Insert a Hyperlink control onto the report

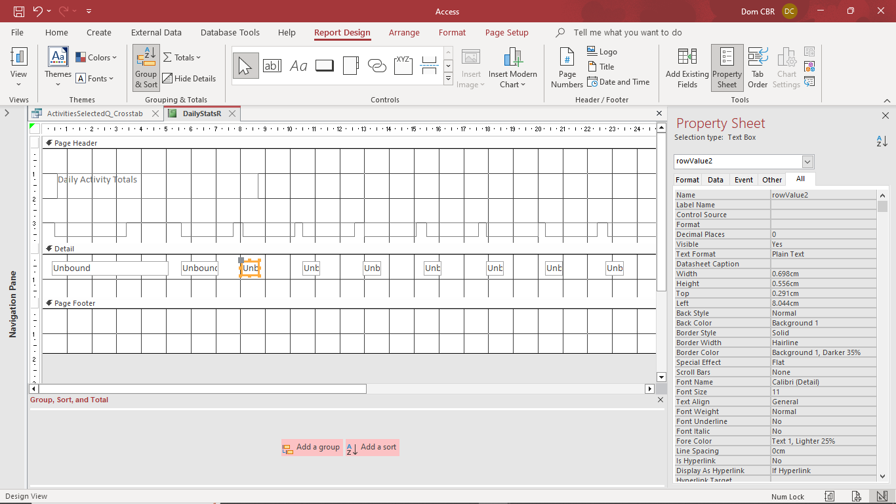[x=377, y=65]
